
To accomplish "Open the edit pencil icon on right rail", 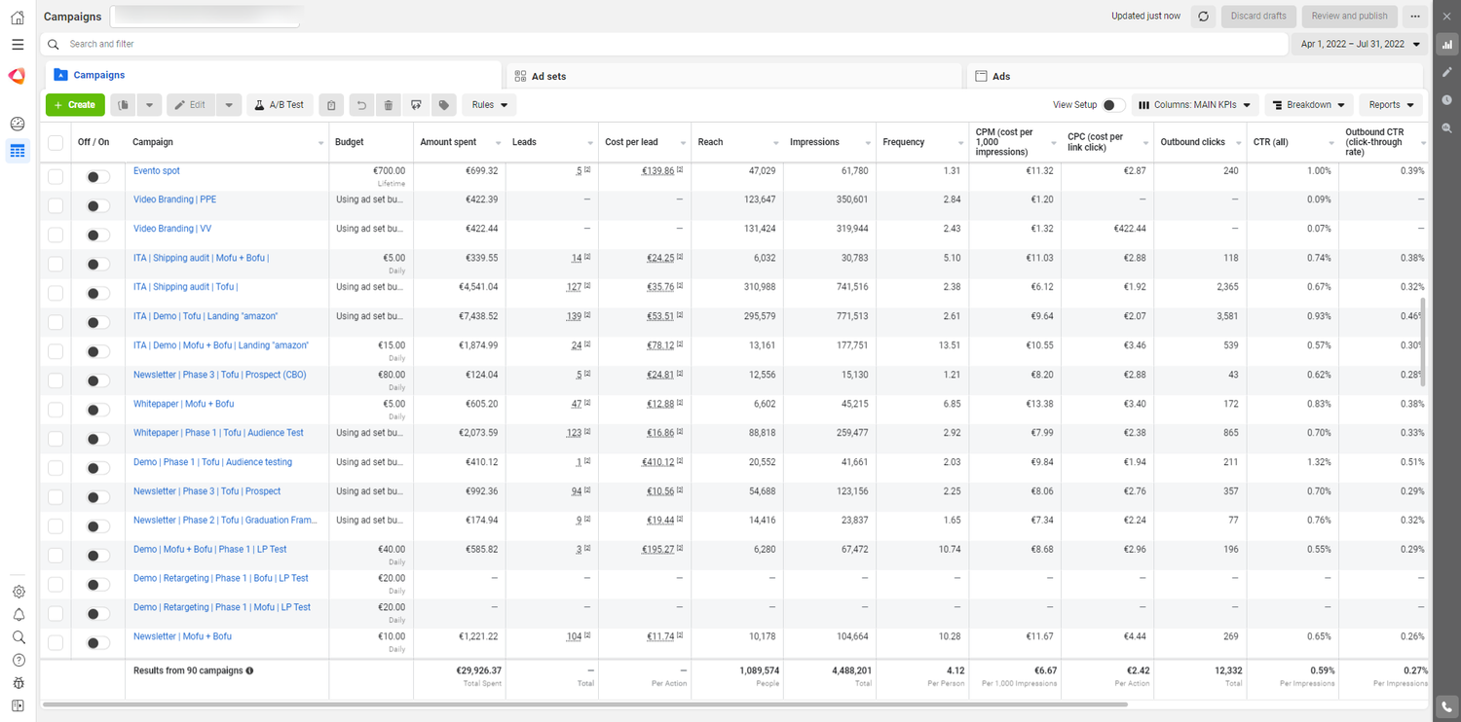I will [x=1447, y=73].
